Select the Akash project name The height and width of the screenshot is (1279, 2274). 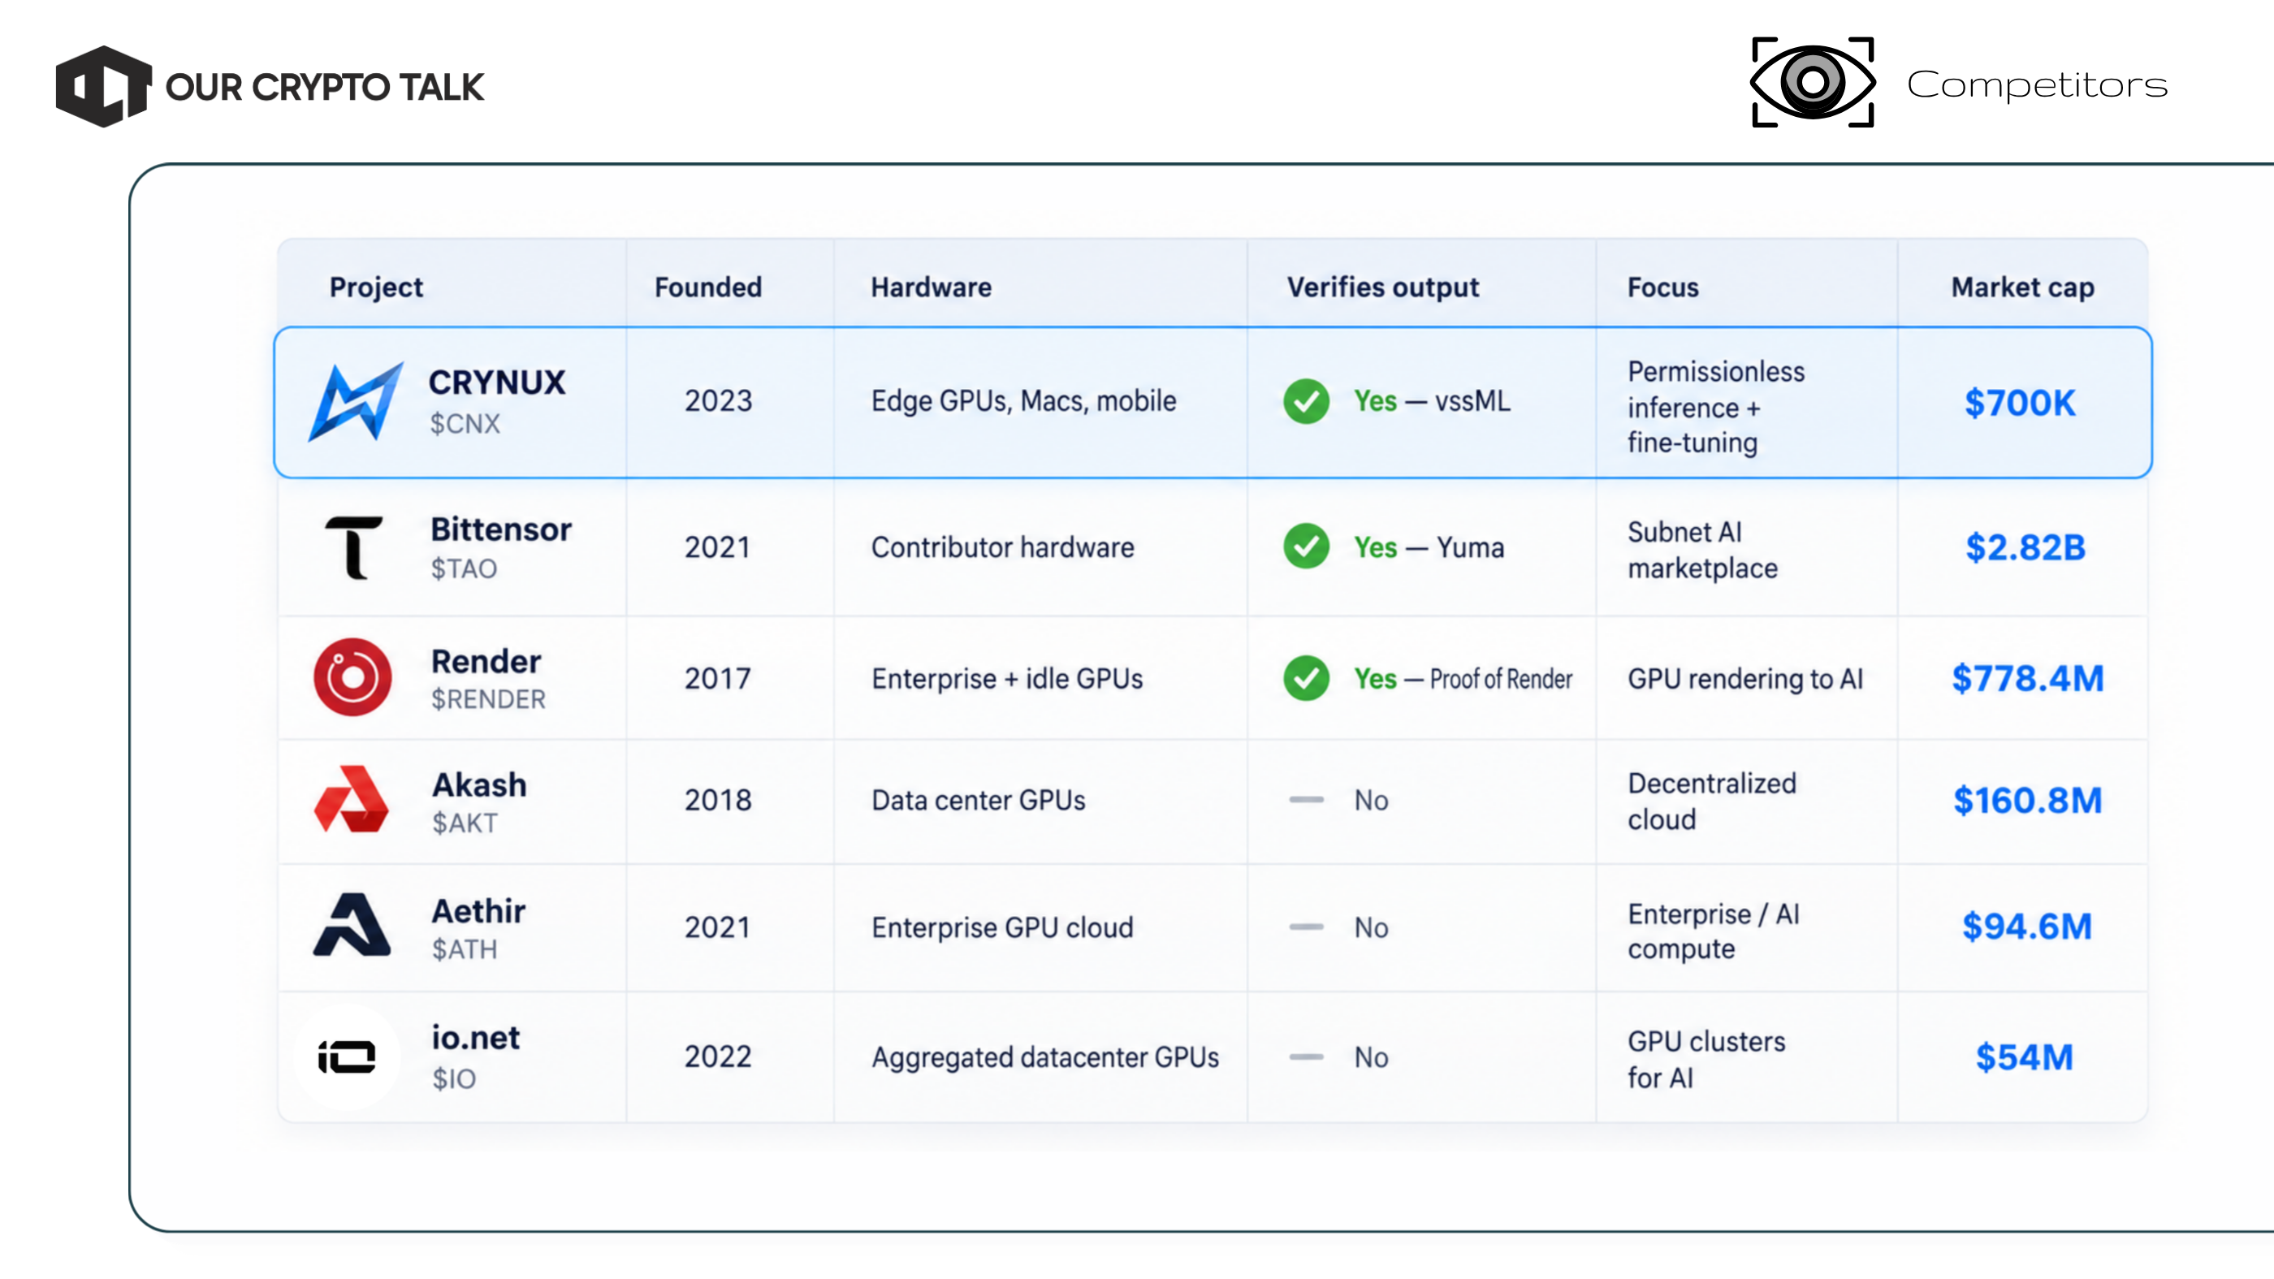(x=479, y=784)
